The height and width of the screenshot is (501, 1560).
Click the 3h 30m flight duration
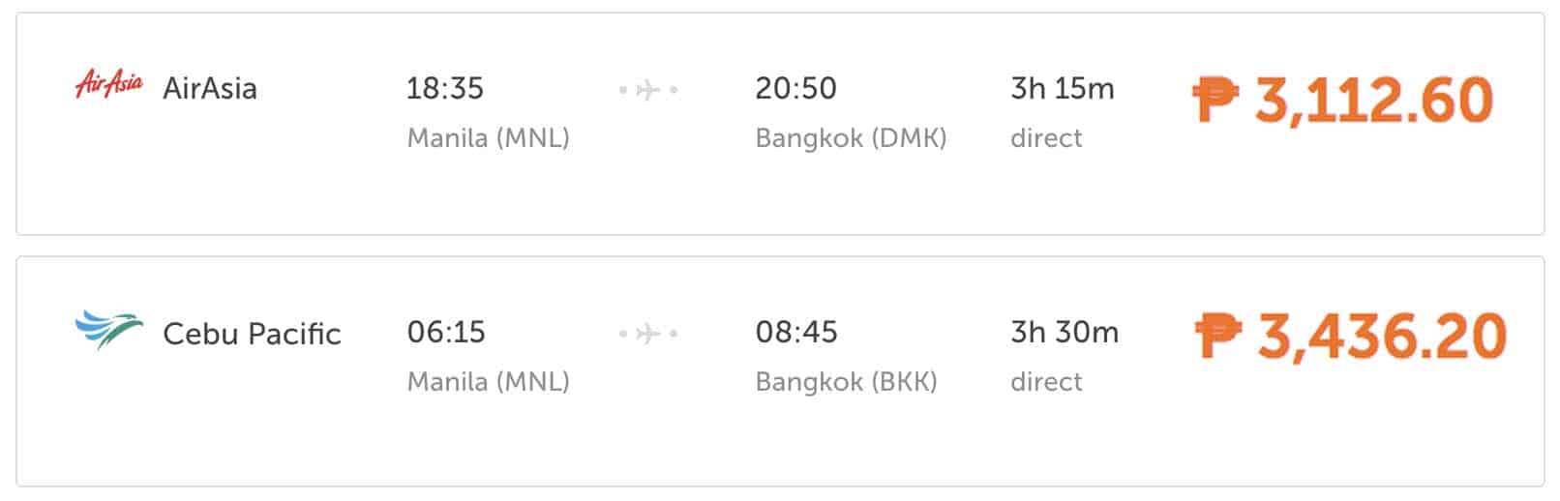coord(1065,332)
